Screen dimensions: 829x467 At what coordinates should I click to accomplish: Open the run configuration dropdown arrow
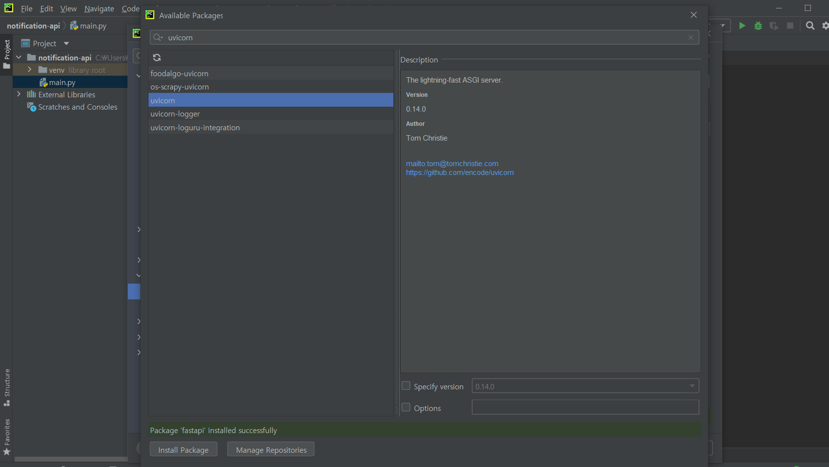coord(723,26)
